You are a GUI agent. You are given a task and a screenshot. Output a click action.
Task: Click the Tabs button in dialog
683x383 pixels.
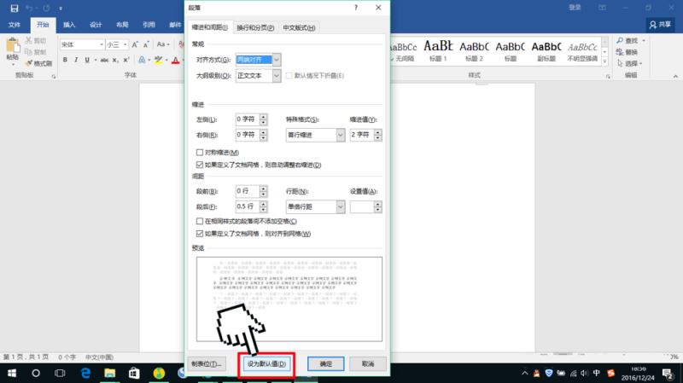point(207,364)
